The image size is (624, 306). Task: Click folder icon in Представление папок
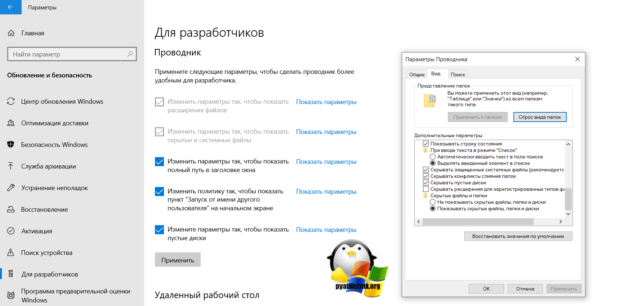pyautogui.click(x=430, y=101)
